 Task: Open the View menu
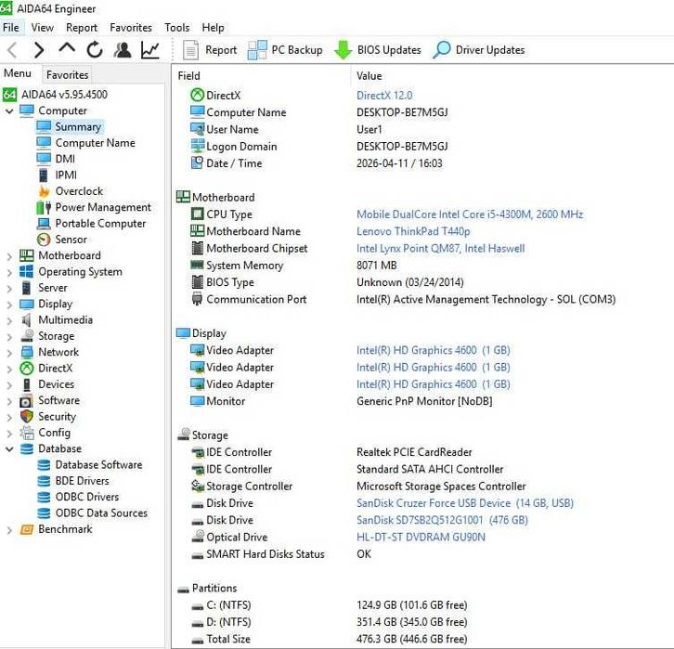pos(42,28)
